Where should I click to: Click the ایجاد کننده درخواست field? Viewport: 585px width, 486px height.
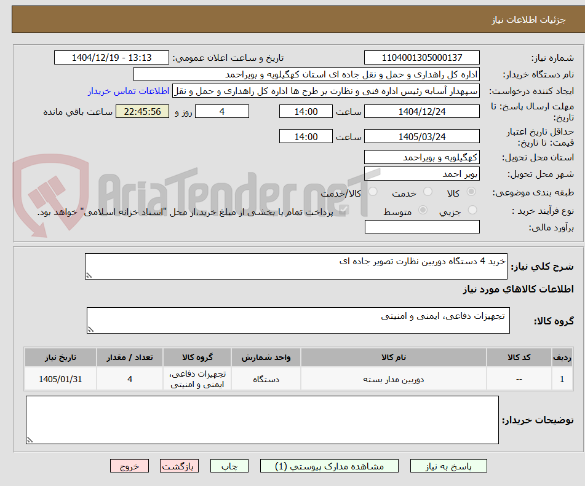click(325, 91)
